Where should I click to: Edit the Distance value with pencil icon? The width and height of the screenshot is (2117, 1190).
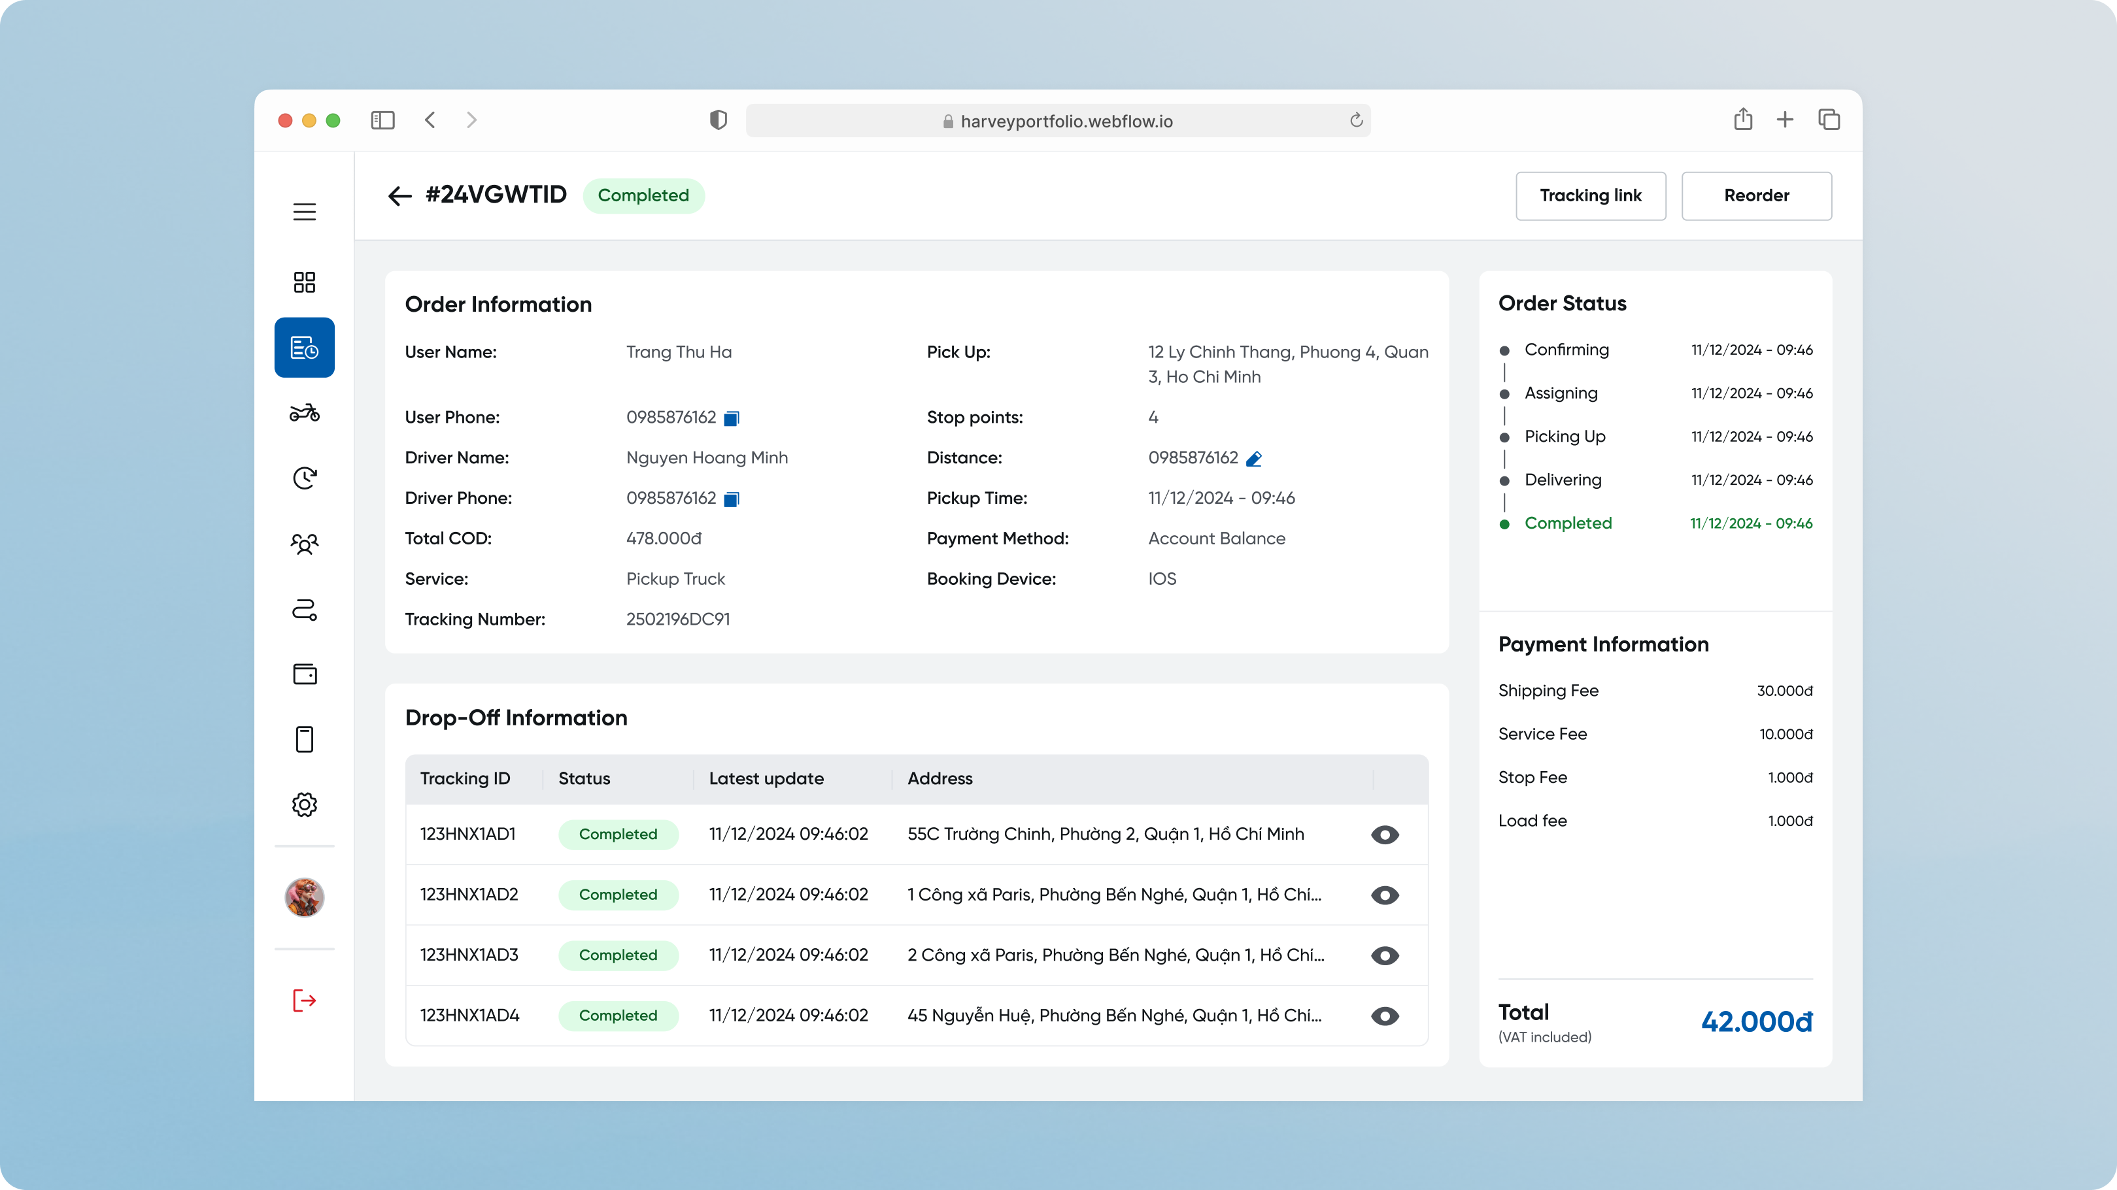click(1253, 459)
